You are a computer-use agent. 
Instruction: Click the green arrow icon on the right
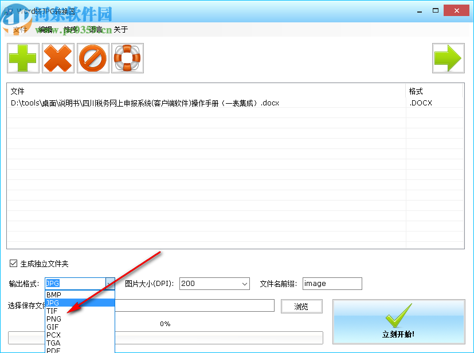tap(448, 58)
